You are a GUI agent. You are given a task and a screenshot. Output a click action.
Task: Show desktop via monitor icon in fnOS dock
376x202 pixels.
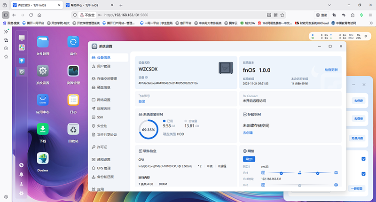pos(22,38)
